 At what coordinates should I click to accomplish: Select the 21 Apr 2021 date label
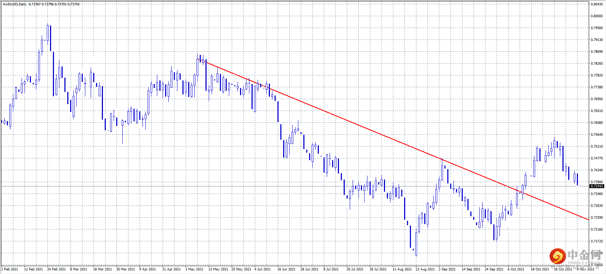pos(172,269)
